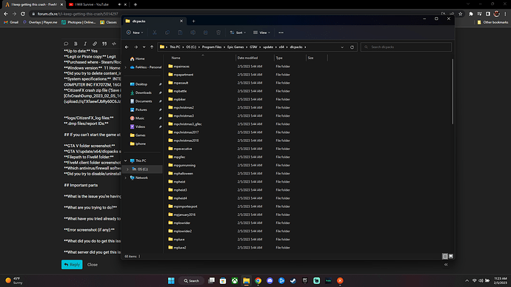Expand the OS (C:) drive node
Screen dimensions: 511x287
click(x=127, y=169)
